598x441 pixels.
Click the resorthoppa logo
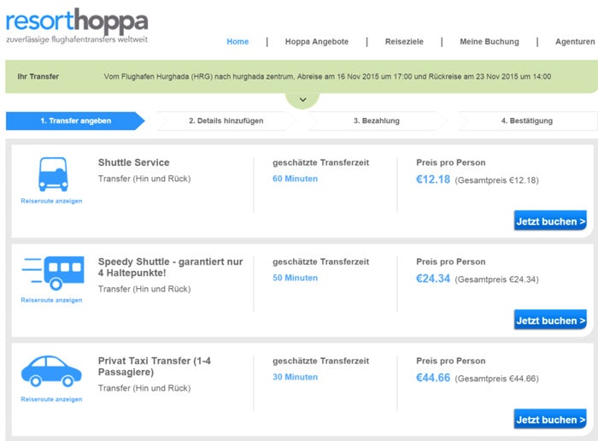click(77, 25)
